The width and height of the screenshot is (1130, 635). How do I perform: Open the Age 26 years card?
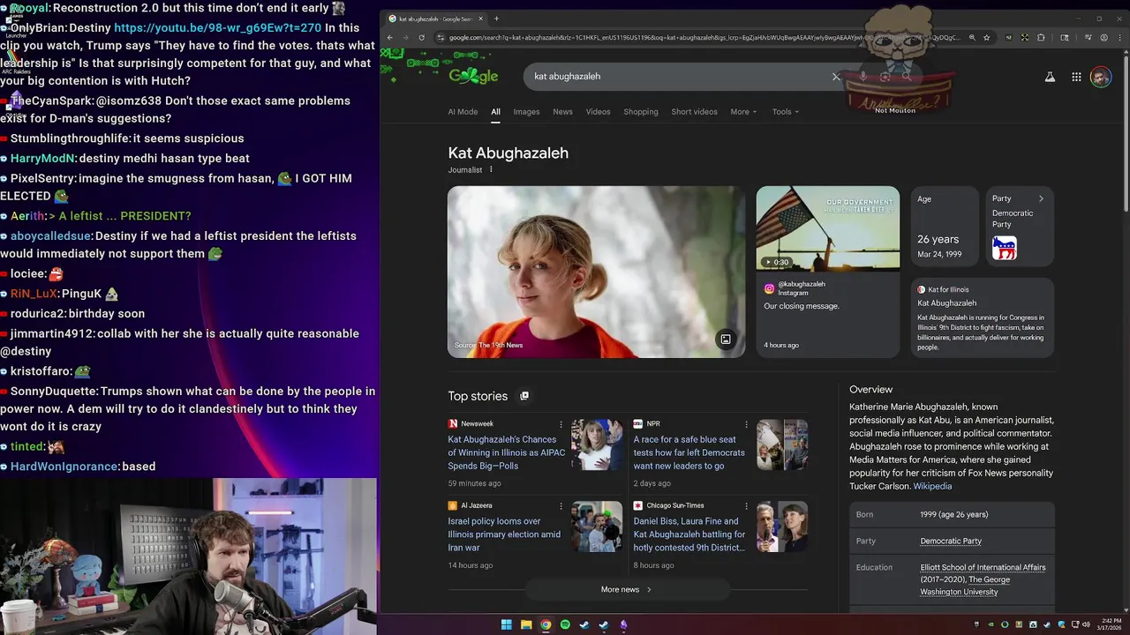pos(945,228)
